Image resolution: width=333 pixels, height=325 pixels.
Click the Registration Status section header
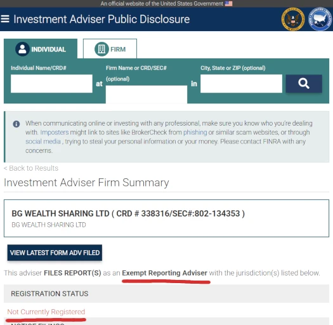166,293
